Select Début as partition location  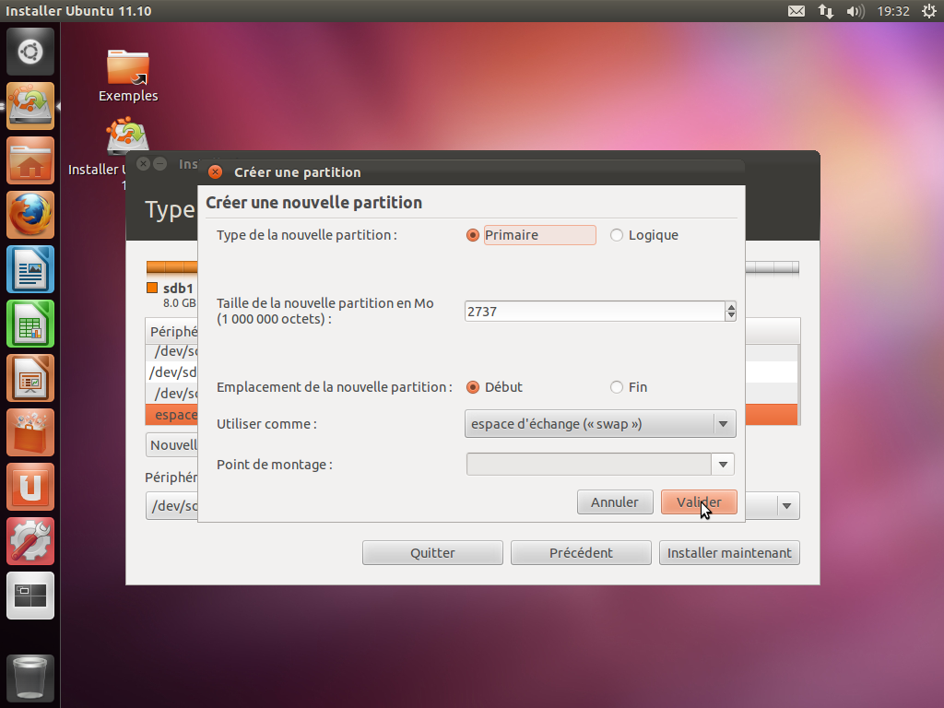(474, 387)
